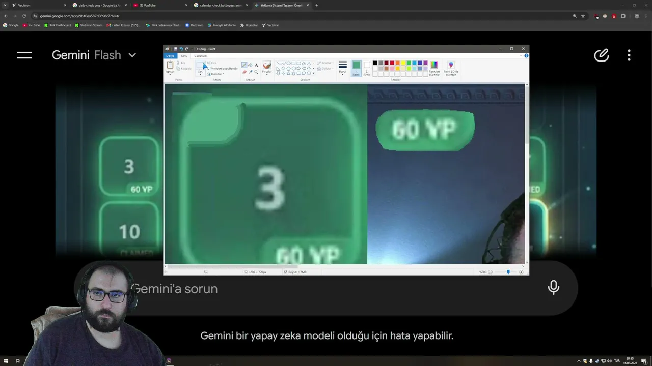This screenshot has width=652, height=366.
Task: Click Renkleri düzenle in Paint
Action: click(x=434, y=68)
